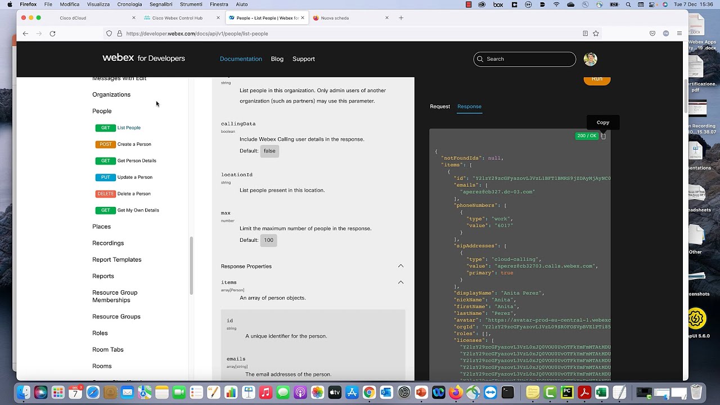Open the Firefox account icon
Image resolution: width=720 pixels, height=405 pixels.
[666, 34]
